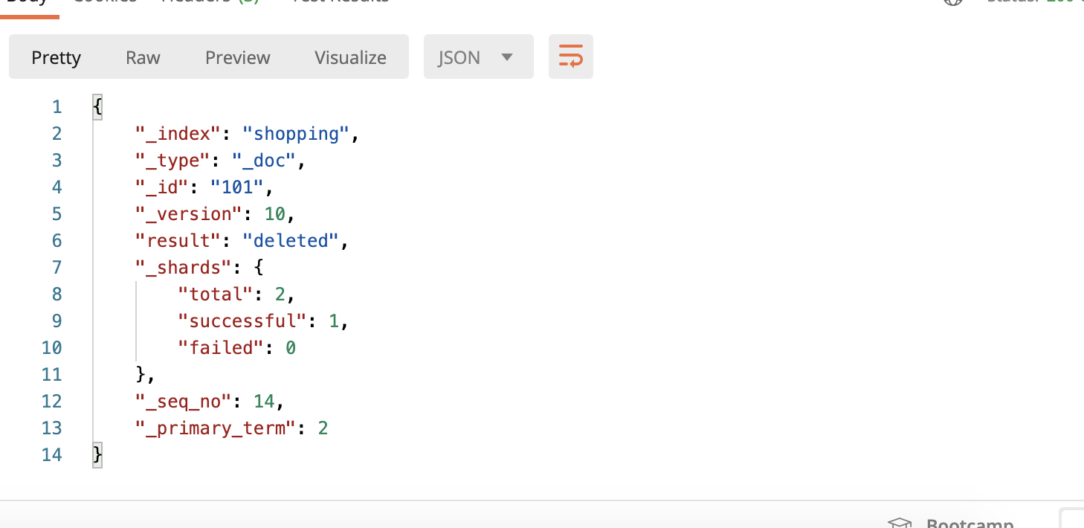Toggle the orange wrap lines icon
Viewport: 1084px width, 528px height.
570,57
